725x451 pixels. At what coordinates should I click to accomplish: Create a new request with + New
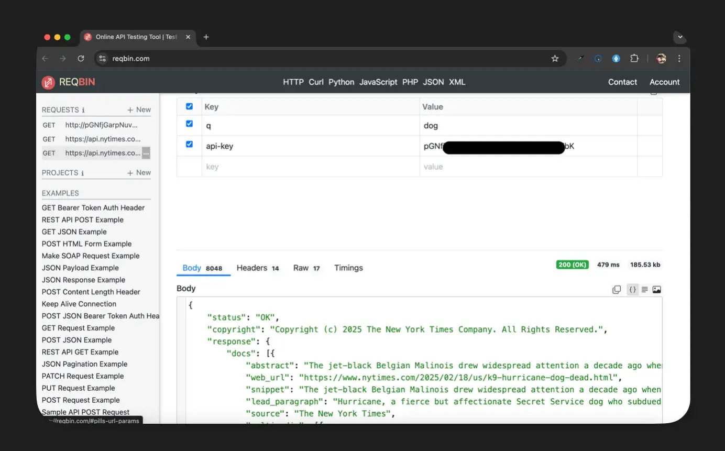[139, 110]
